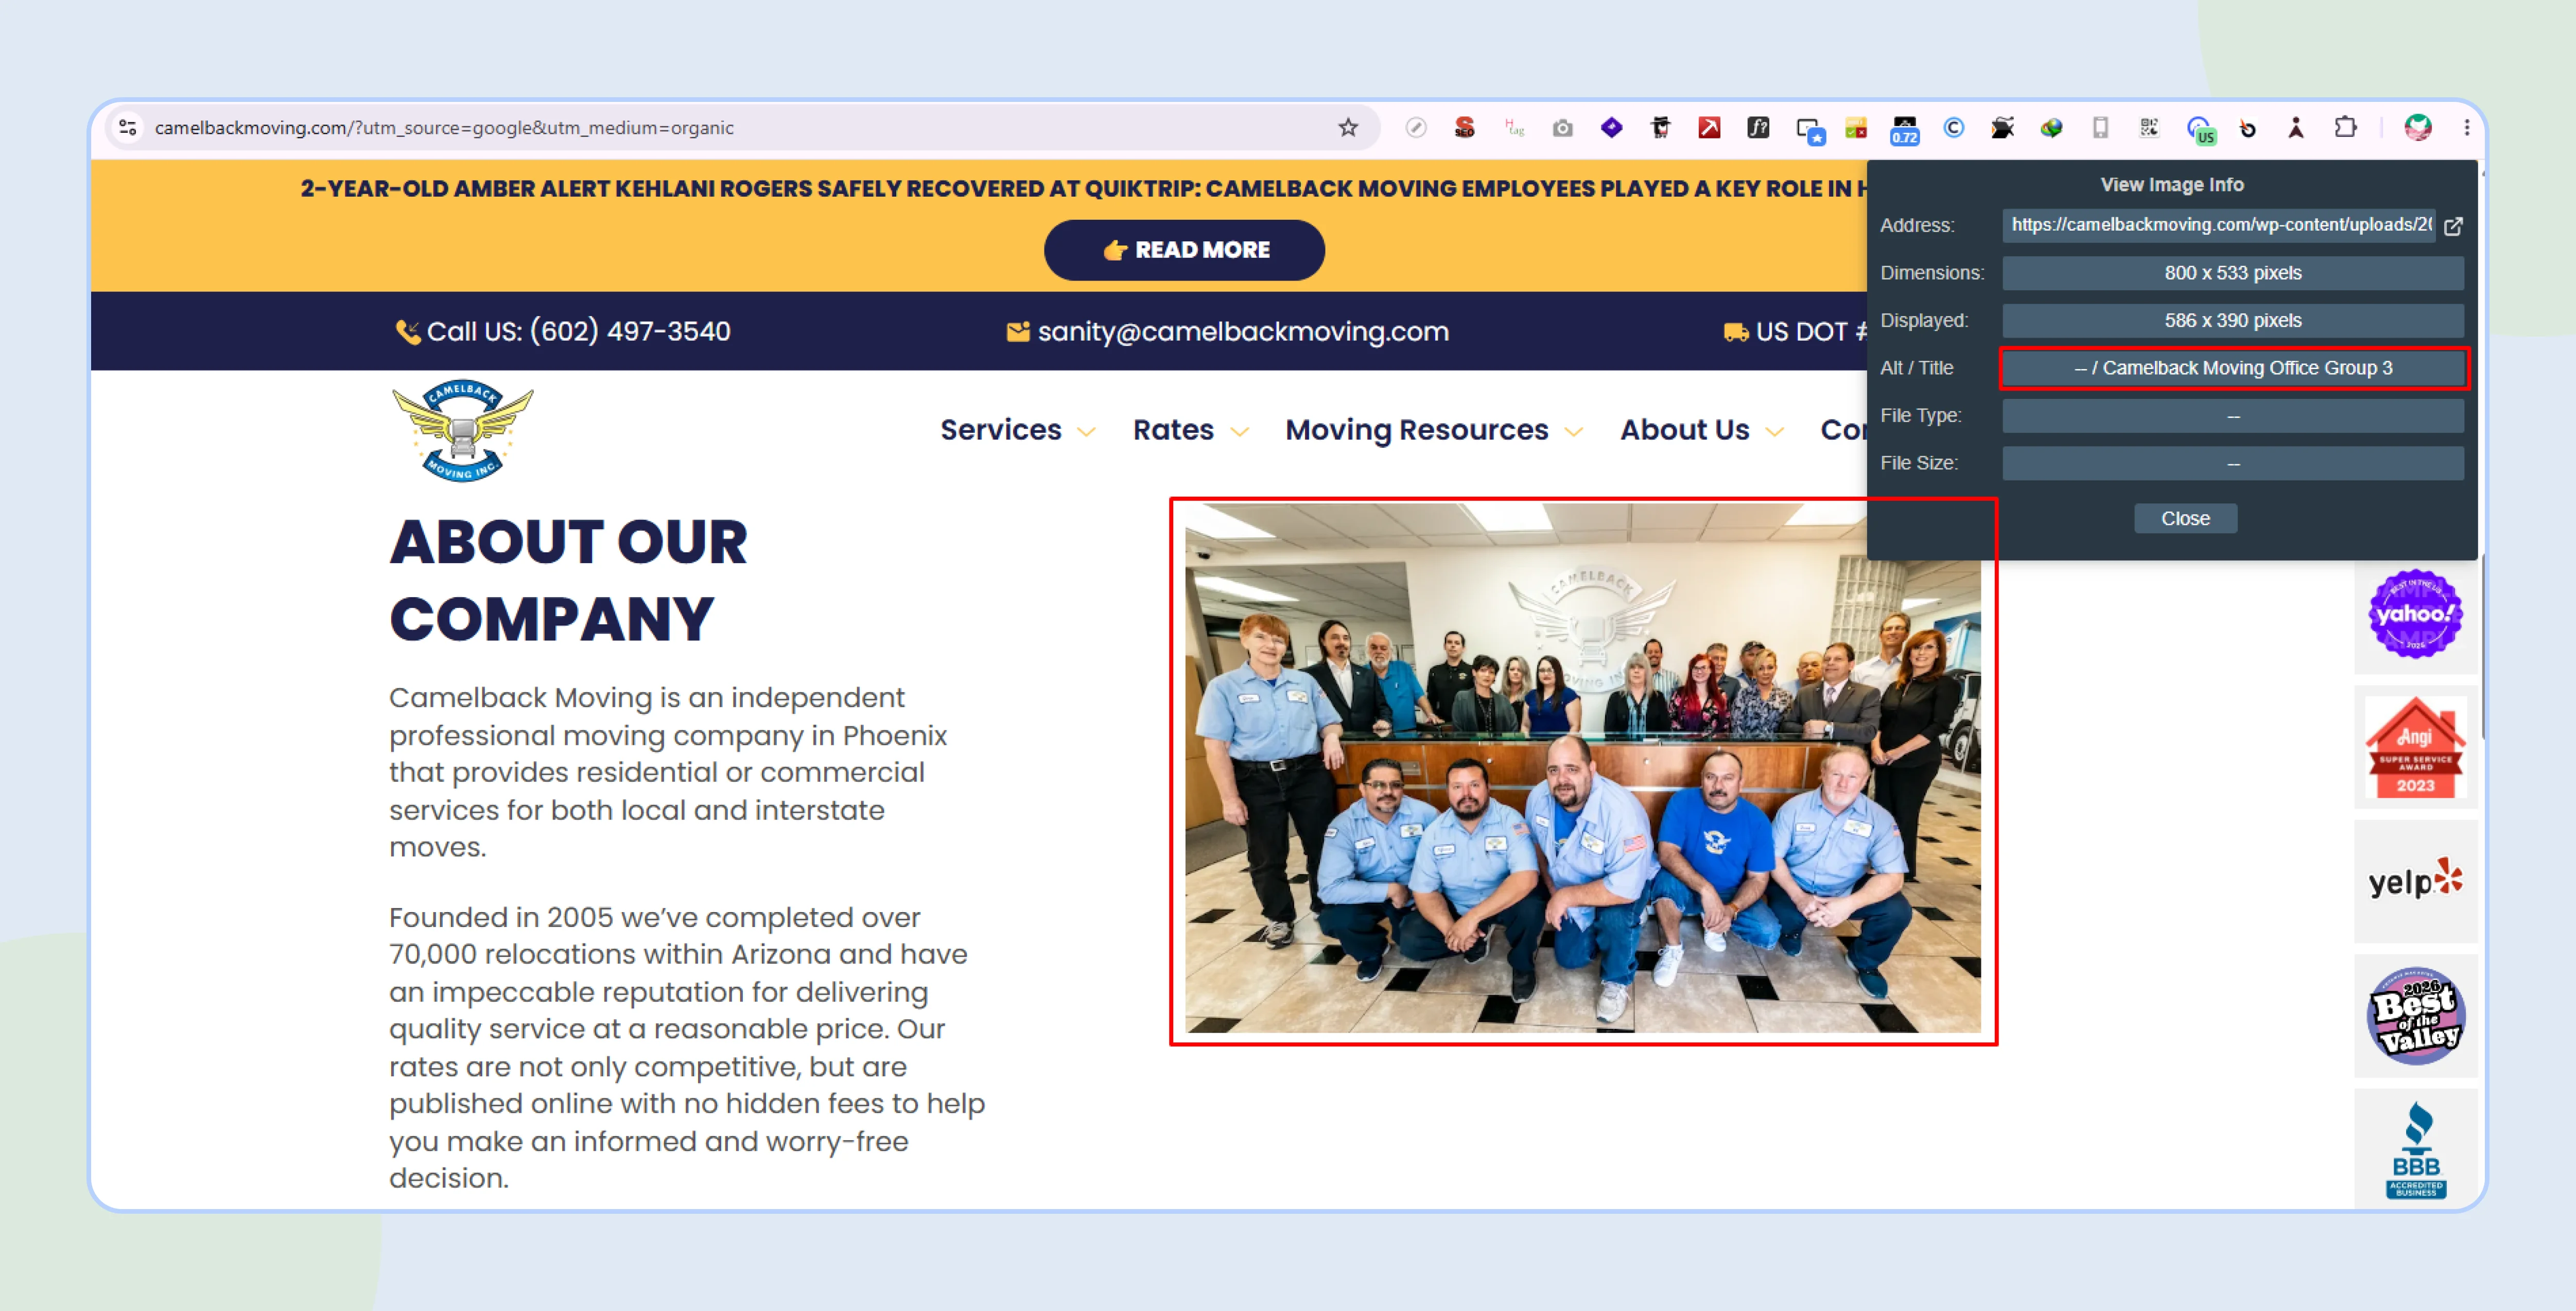
Task: Click the READ MORE button
Action: [1184, 250]
